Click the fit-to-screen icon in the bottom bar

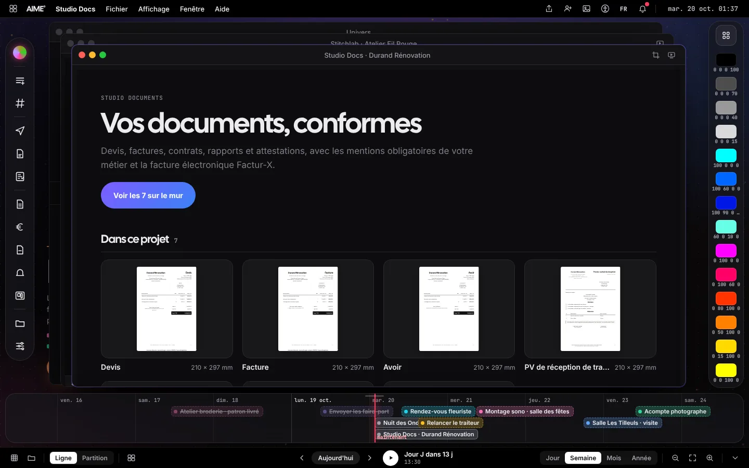[692, 458]
